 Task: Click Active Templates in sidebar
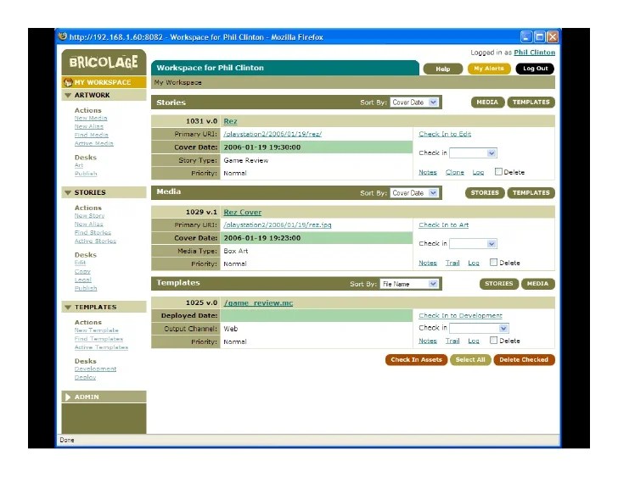click(101, 347)
